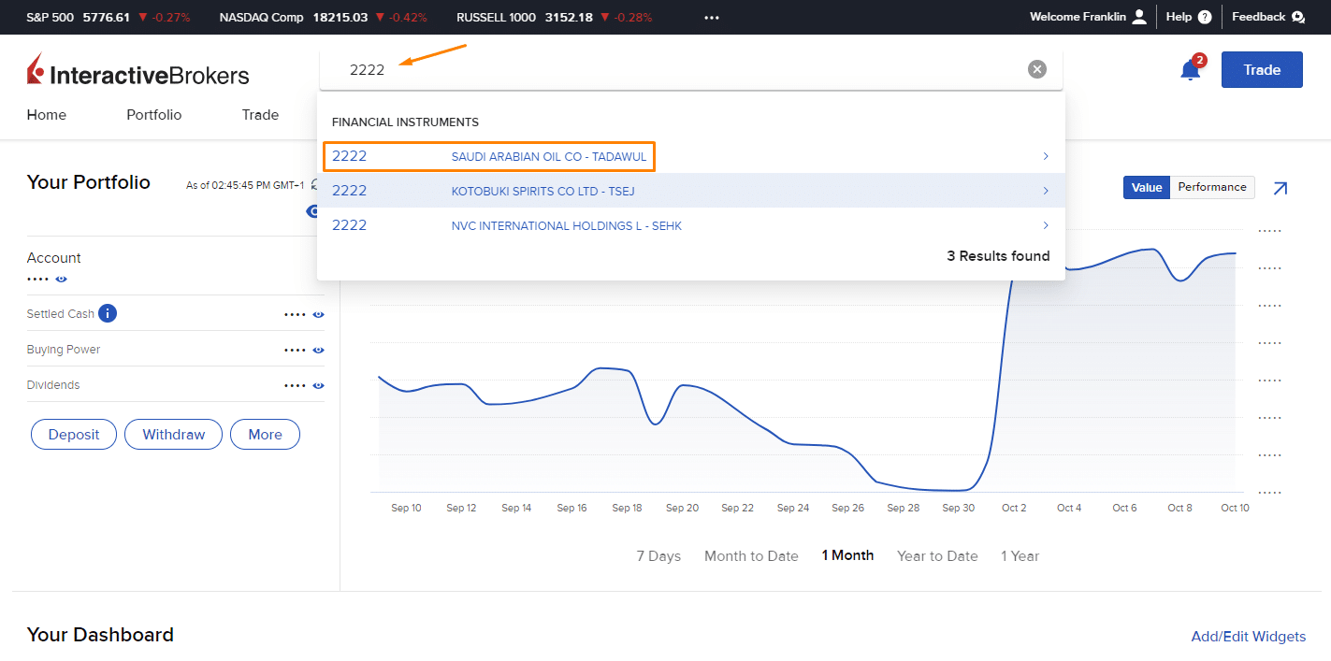Click the 'Oct 10' chart axis label
The width and height of the screenshot is (1331, 661).
coord(1235,508)
